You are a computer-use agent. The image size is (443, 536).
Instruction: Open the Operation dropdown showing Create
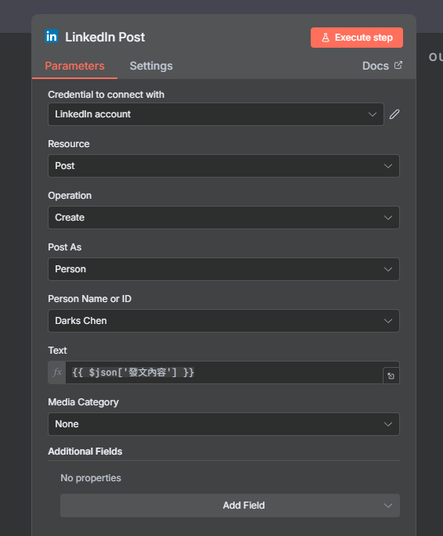pos(224,218)
